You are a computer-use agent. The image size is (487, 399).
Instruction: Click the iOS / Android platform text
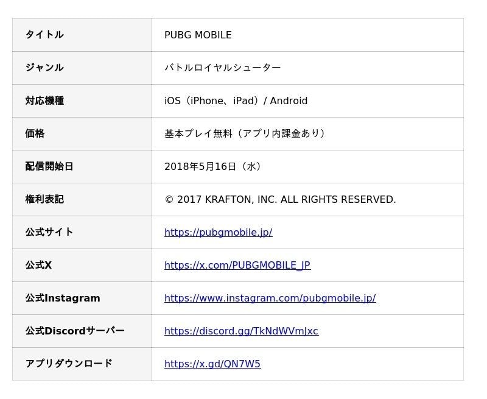pos(236,101)
